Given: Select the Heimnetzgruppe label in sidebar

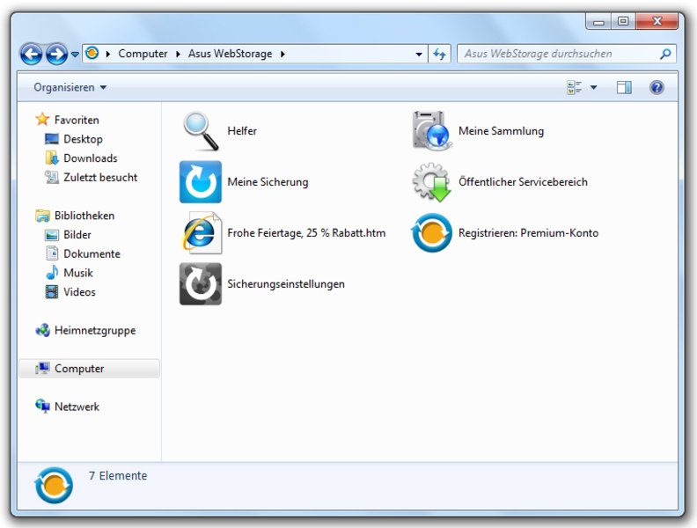Looking at the screenshot, I should (95, 330).
